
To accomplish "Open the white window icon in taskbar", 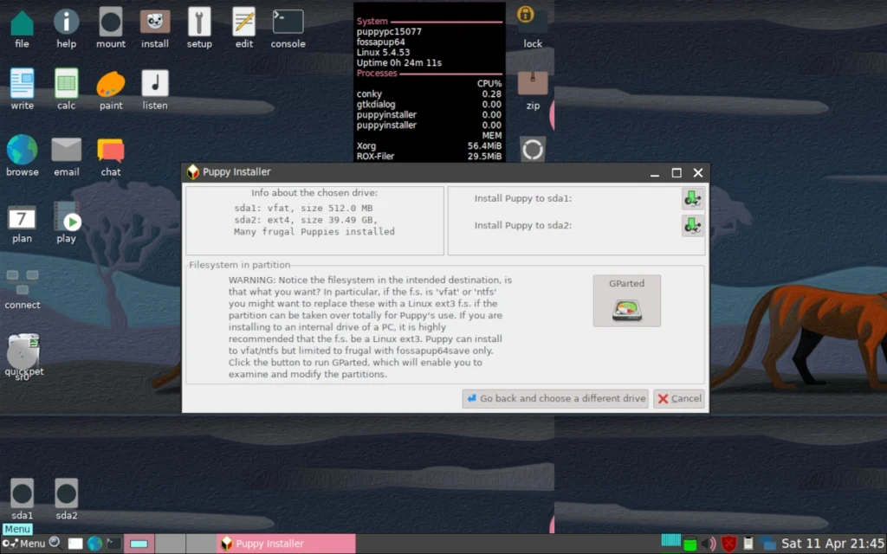I will point(75,544).
